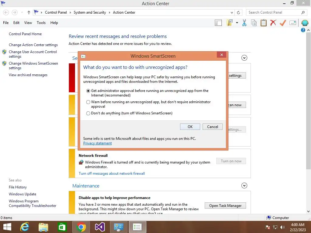The width and height of the screenshot is (311, 233).
Task: Click Turn on now for firewall
Action: coord(231,161)
